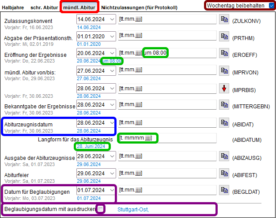Click copy icon beside BEGLDAT
The height and width of the screenshot is (218, 276).
tap(224, 191)
